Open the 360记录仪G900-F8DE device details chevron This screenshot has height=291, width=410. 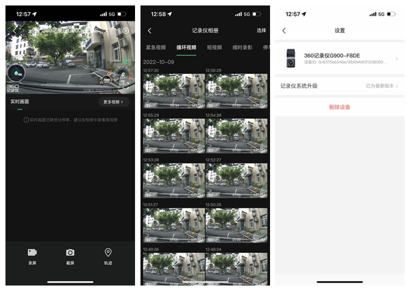[x=396, y=59]
